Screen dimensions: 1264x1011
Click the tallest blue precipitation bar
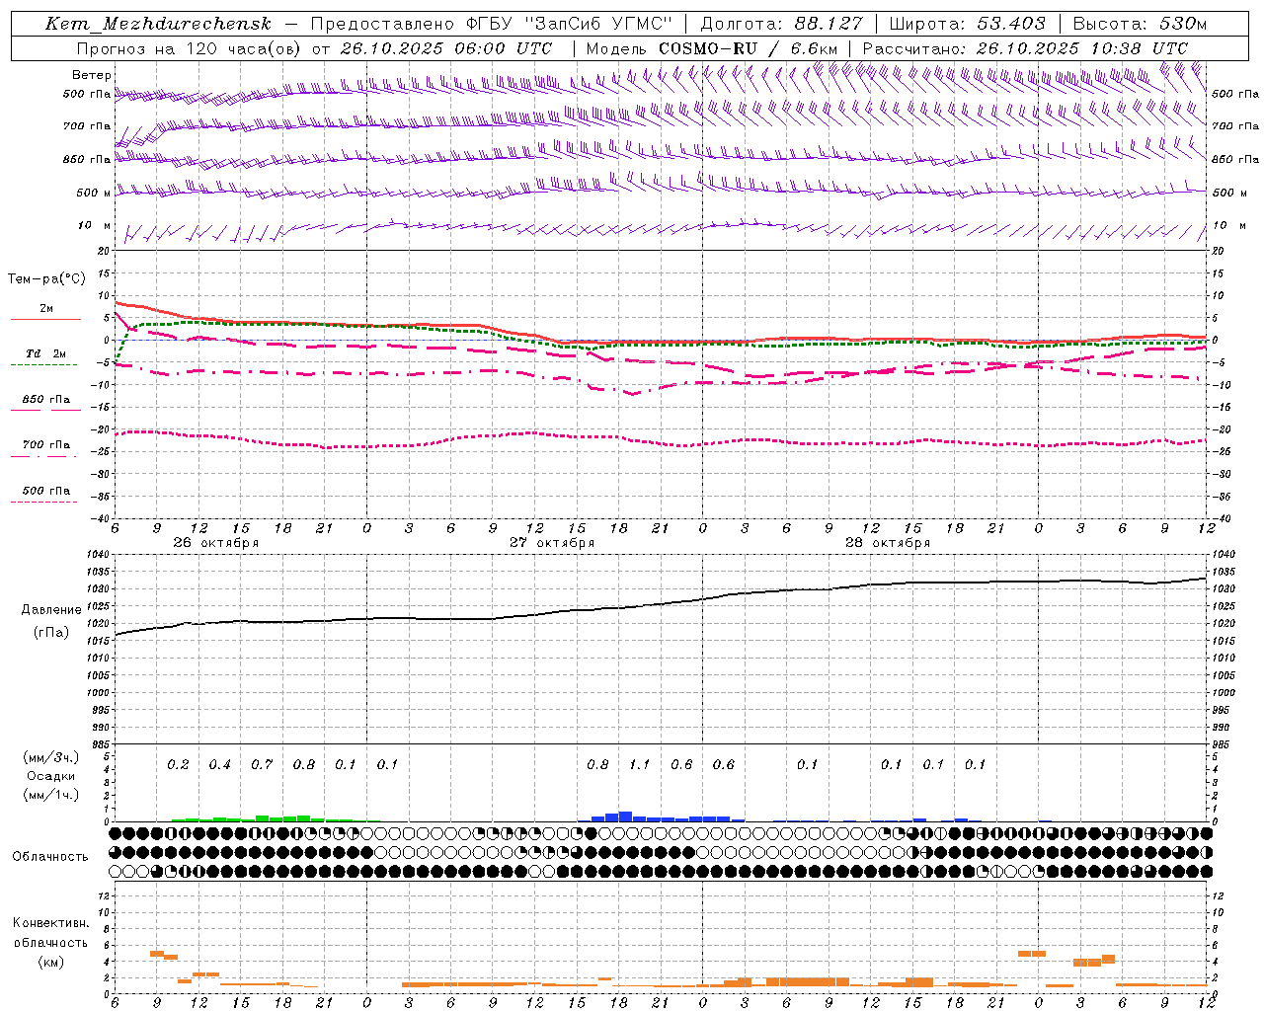point(625,817)
